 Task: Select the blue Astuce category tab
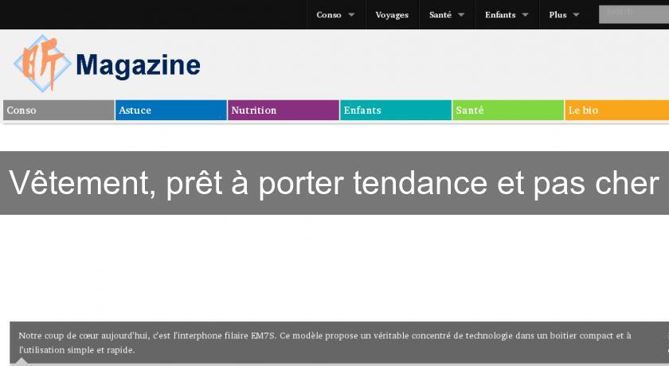[171, 111]
